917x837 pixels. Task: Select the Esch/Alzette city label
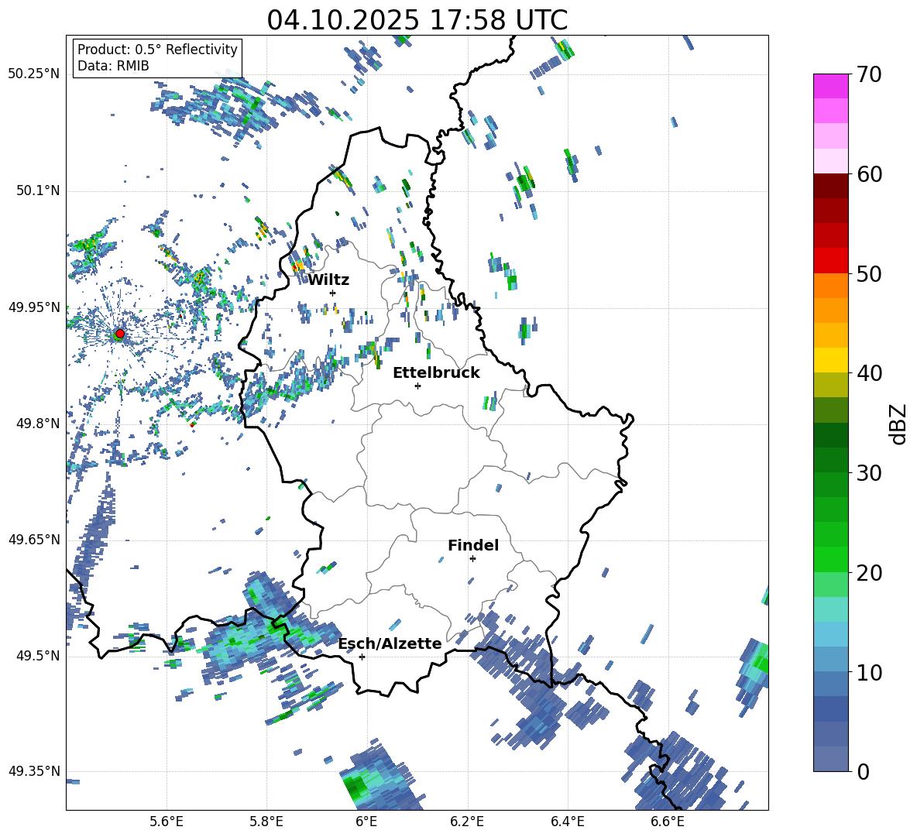(390, 643)
